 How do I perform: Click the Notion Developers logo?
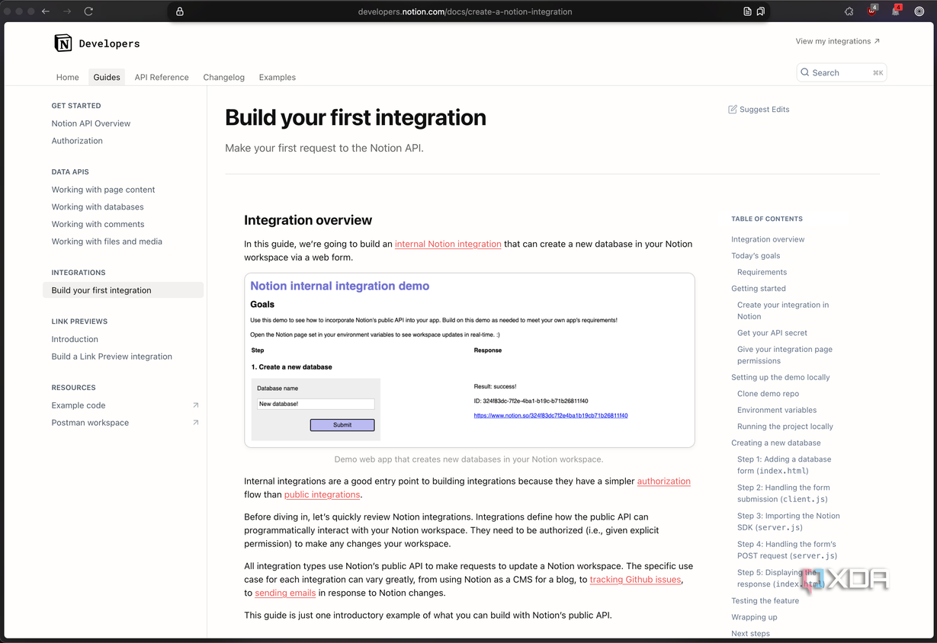coord(96,43)
